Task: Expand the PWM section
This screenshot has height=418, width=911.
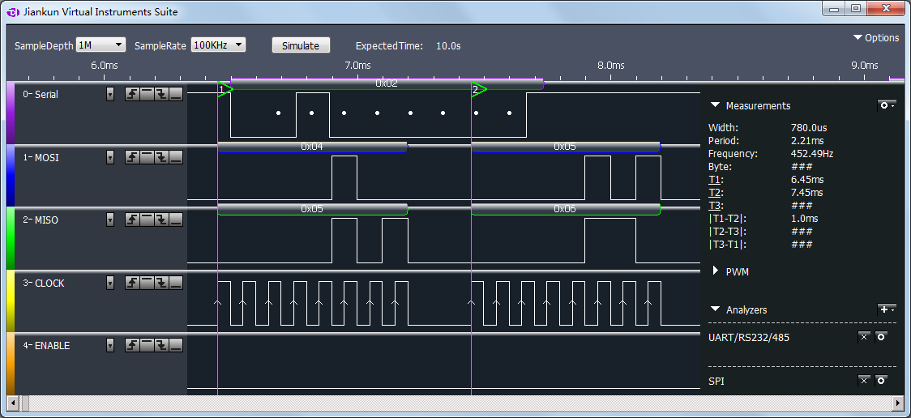Action: pyautogui.click(x=716, y=271)
